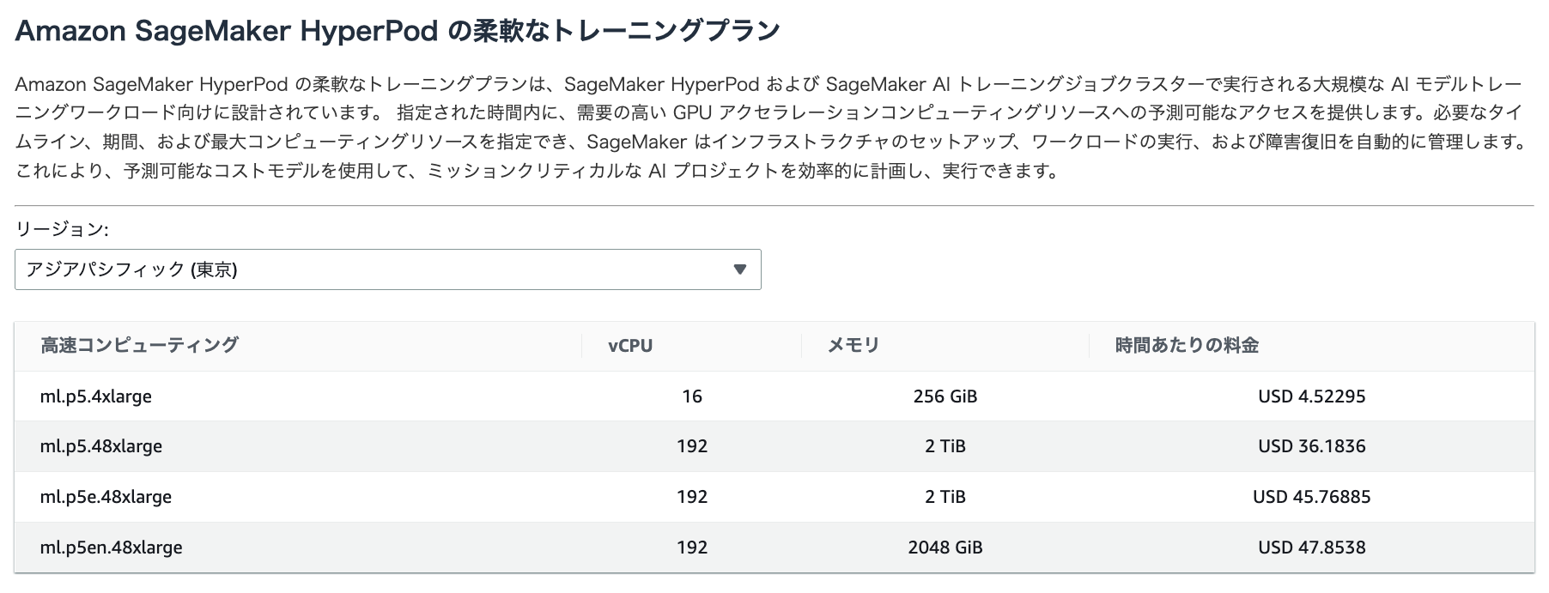
Task: Click the アジアパシフィック (東京) selected text
Action: click(131, 269)
